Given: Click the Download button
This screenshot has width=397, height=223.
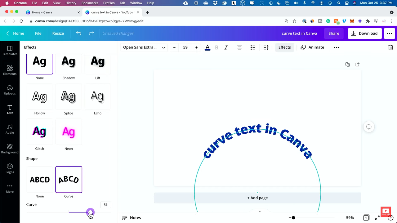Looking at the screenshot, I should 365,33.
